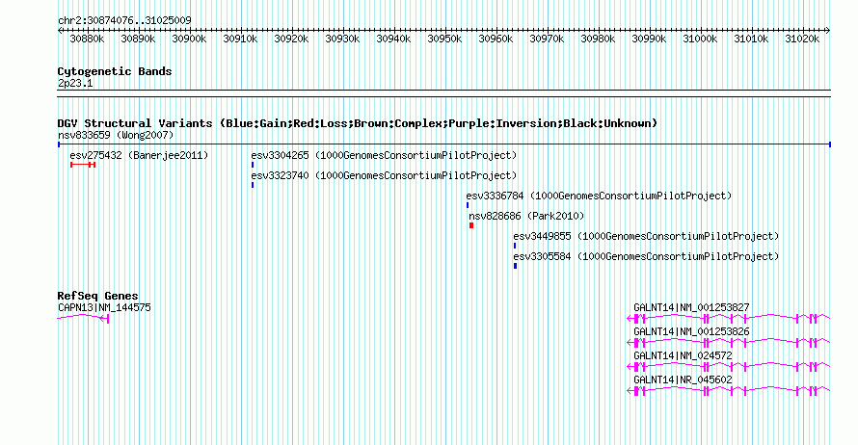Click the DGV Structural Variants track title
The height and width of the screenshot is (445, 858).
point(358,123)
